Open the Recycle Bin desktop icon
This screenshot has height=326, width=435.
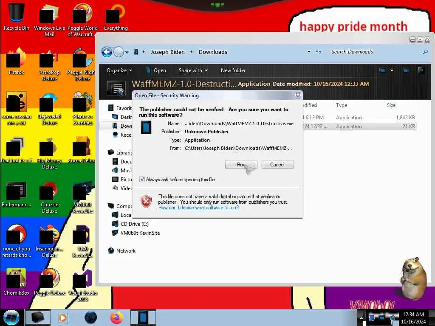17,16
